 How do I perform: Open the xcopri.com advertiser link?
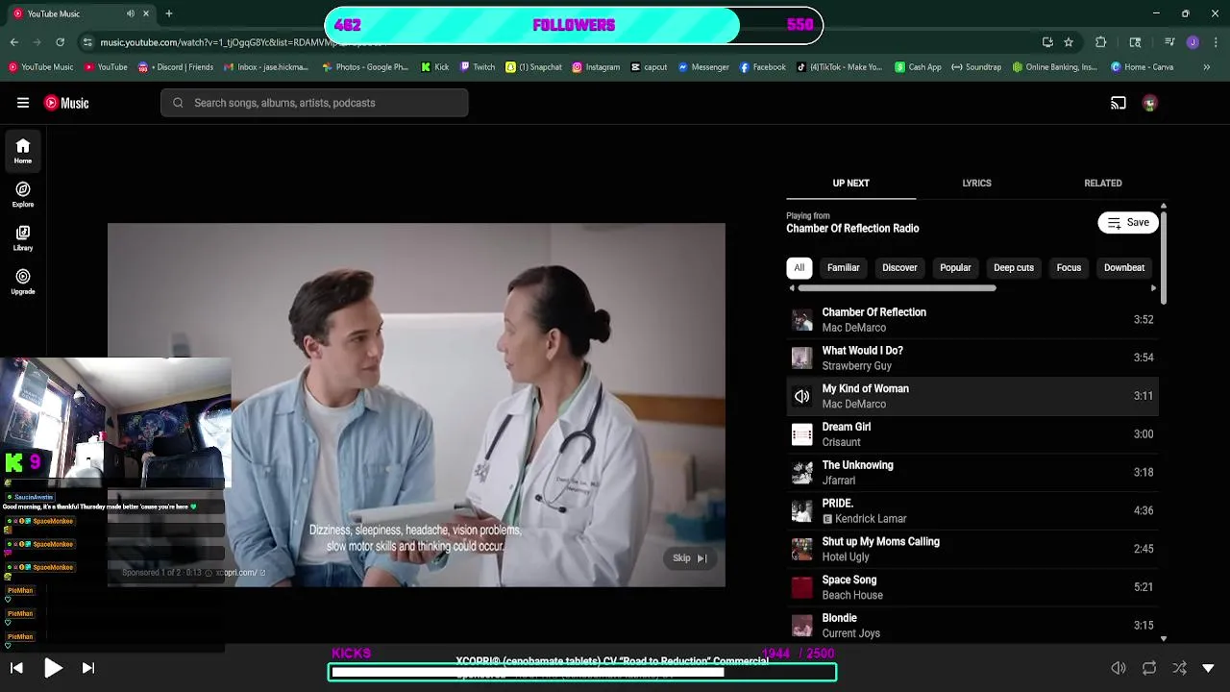(239, 573)
